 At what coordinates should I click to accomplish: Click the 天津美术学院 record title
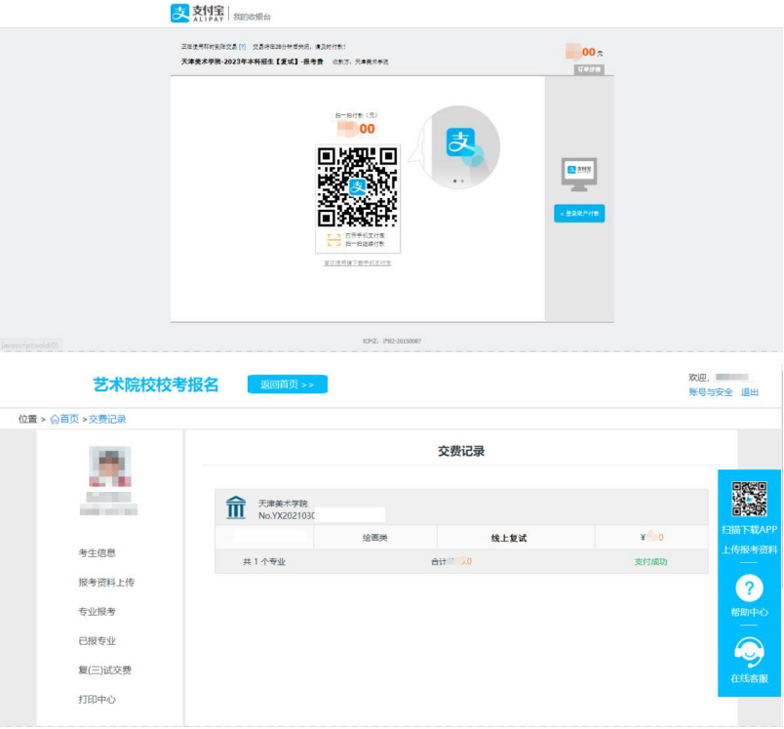pyautogui.click(x=283, y=504)
